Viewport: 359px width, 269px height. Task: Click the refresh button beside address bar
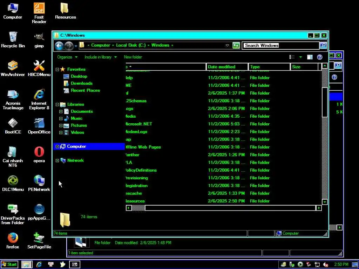(236, 45)
